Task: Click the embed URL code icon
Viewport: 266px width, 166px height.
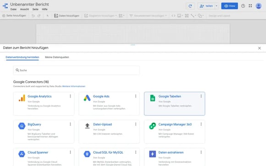Action: click(x=173, y=16)
